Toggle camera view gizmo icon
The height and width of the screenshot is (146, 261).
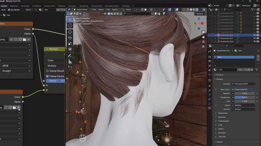[203, 42]
